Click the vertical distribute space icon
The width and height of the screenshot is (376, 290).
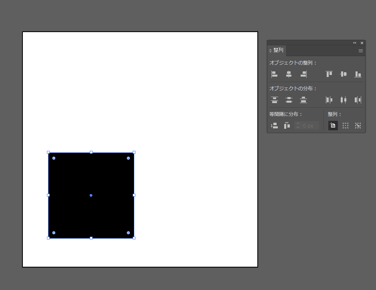coord(275,126)
